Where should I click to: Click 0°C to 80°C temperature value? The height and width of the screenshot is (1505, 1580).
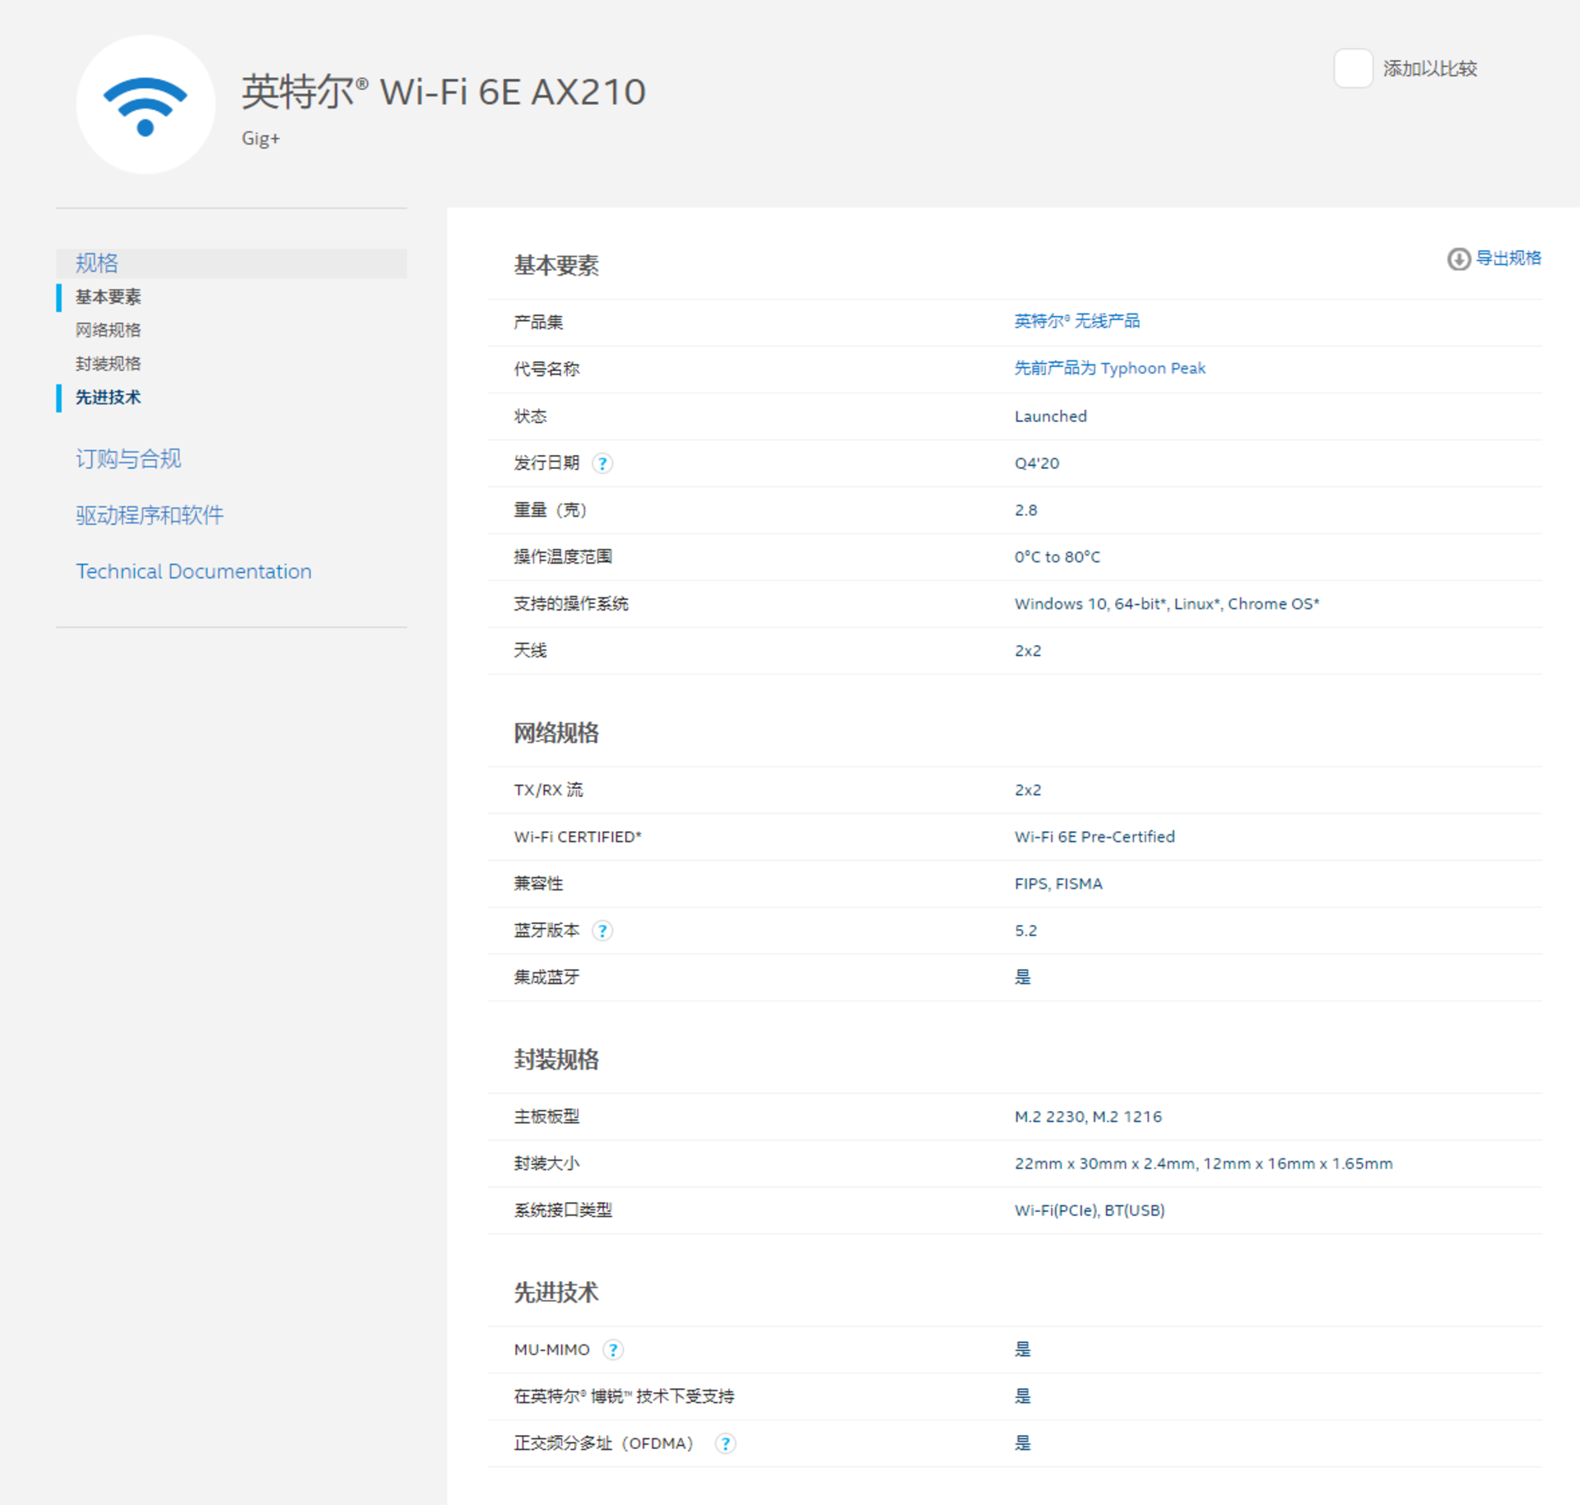[1057, 557]
